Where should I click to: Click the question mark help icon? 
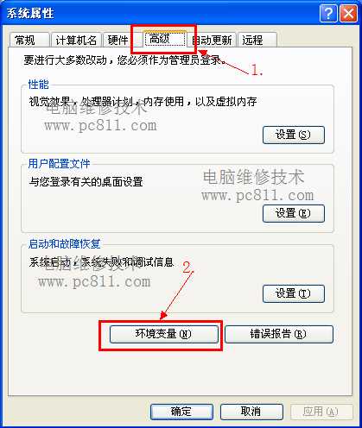(x=328, y=13)
